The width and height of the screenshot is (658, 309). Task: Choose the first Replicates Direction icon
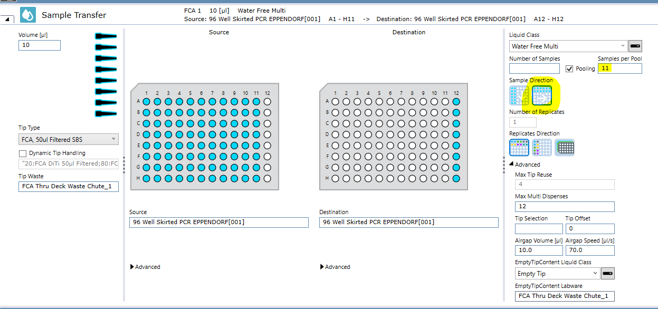(519, 147)
